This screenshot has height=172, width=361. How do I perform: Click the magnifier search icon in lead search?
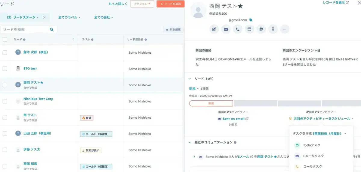[x=52, y=29]
